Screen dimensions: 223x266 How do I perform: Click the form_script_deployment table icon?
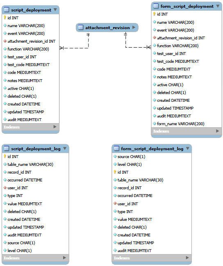(156, 6)
